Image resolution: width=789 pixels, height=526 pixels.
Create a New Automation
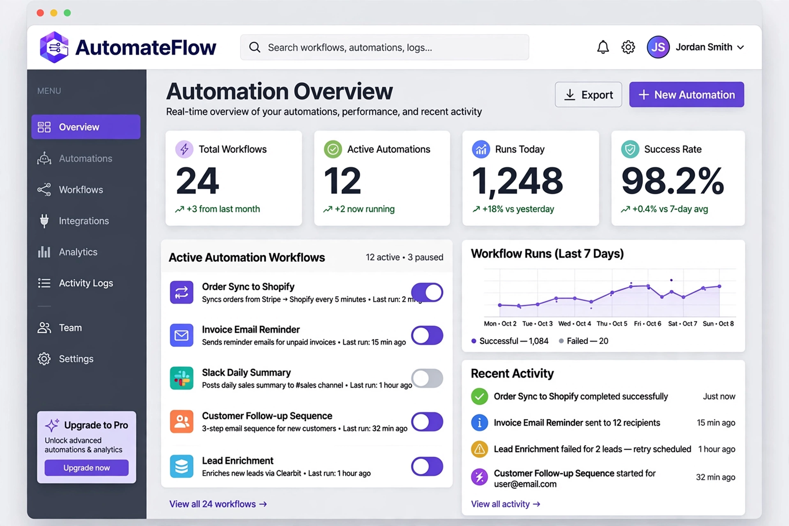686,95
